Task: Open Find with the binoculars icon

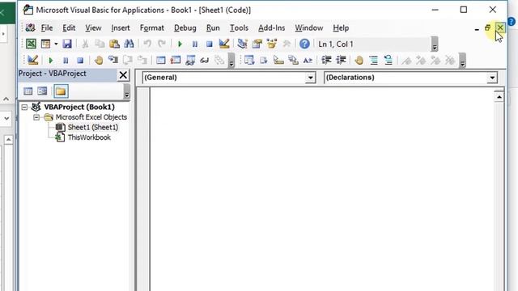Action: point(129,44)
